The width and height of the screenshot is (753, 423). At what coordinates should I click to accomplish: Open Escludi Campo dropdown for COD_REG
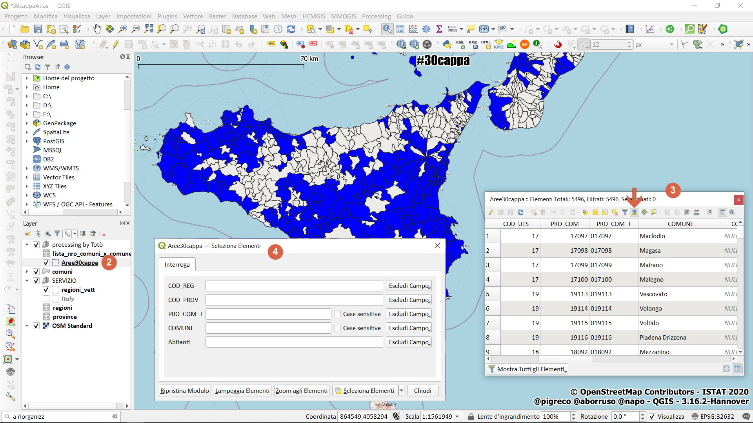(409, 286)
